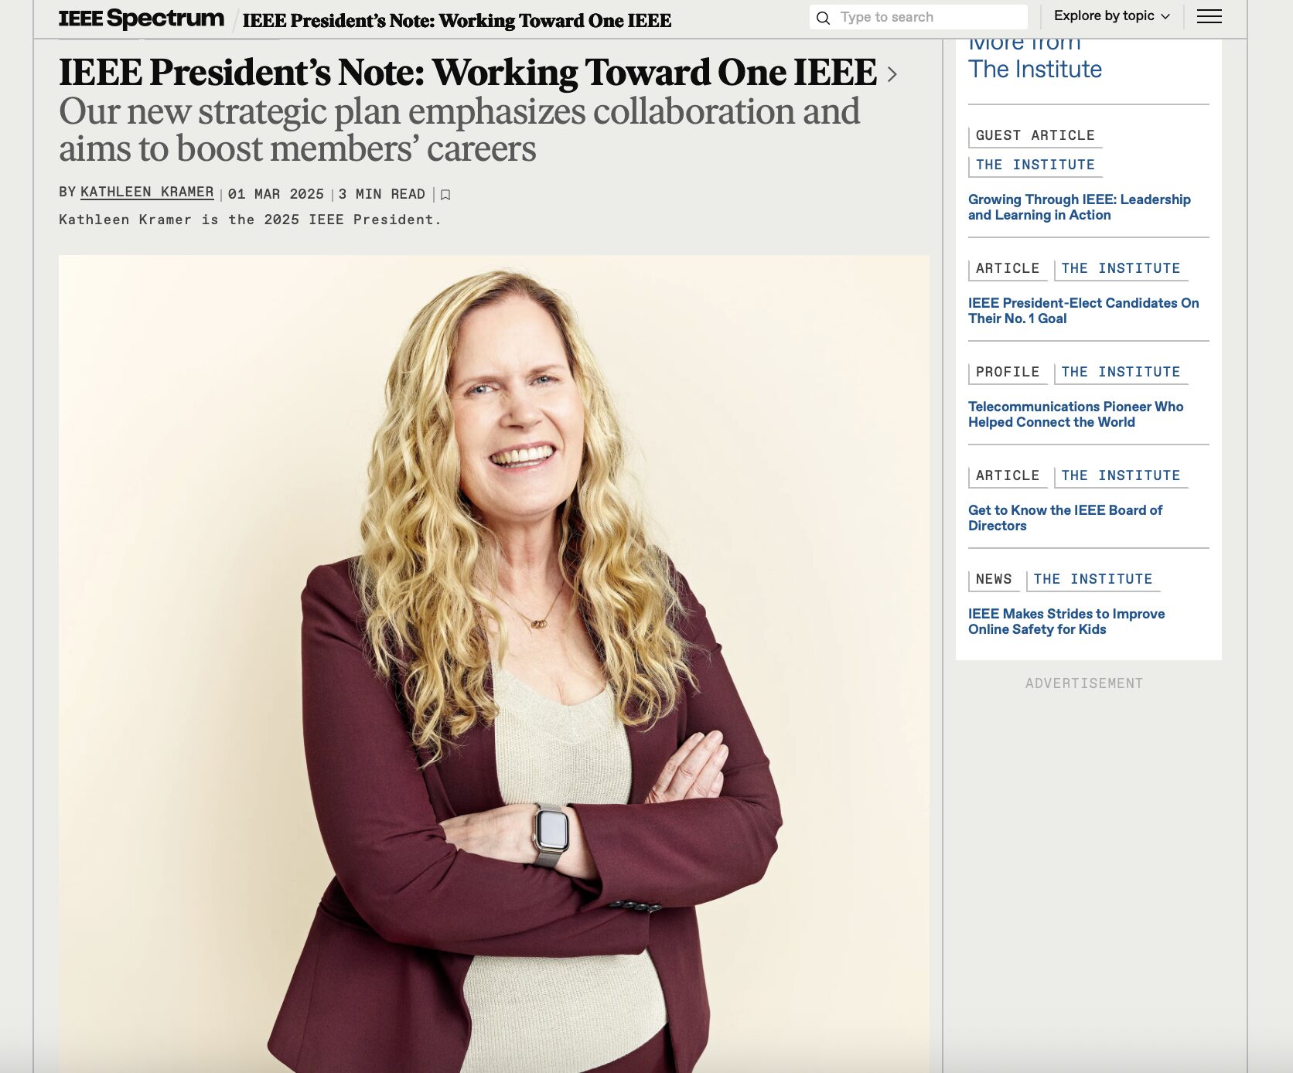1293x1073 pixels.
Task: Click the IEEE Spectrum logo
Action: (142, 19)
